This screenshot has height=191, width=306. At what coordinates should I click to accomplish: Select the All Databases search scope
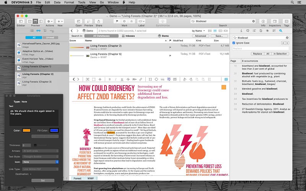(x=101, y=36)
